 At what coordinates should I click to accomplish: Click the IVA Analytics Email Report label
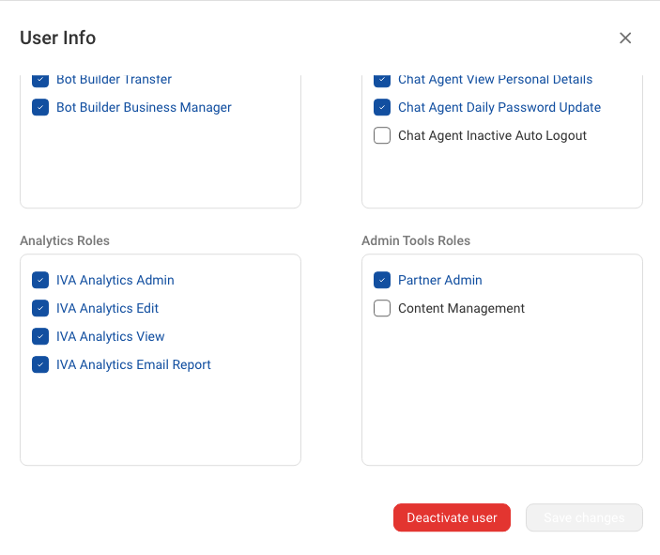pyautogui.click(x=133, y=365)
